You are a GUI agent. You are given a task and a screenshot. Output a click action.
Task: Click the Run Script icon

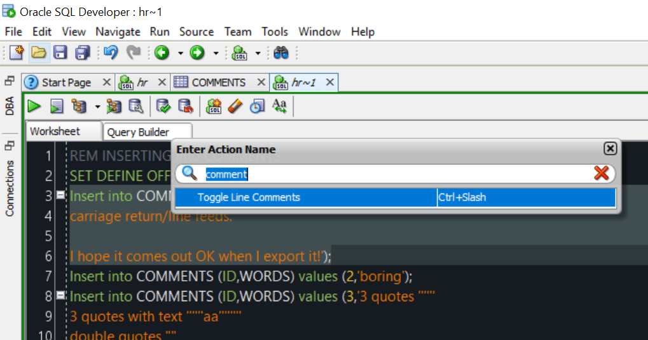tap(57, 106)
